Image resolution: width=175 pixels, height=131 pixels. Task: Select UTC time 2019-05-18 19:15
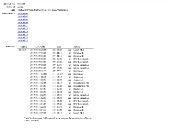[x=38, y=113]
